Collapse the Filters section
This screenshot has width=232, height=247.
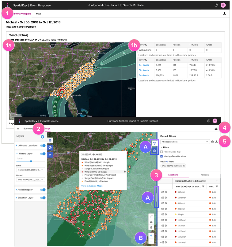tap(162, 147)
